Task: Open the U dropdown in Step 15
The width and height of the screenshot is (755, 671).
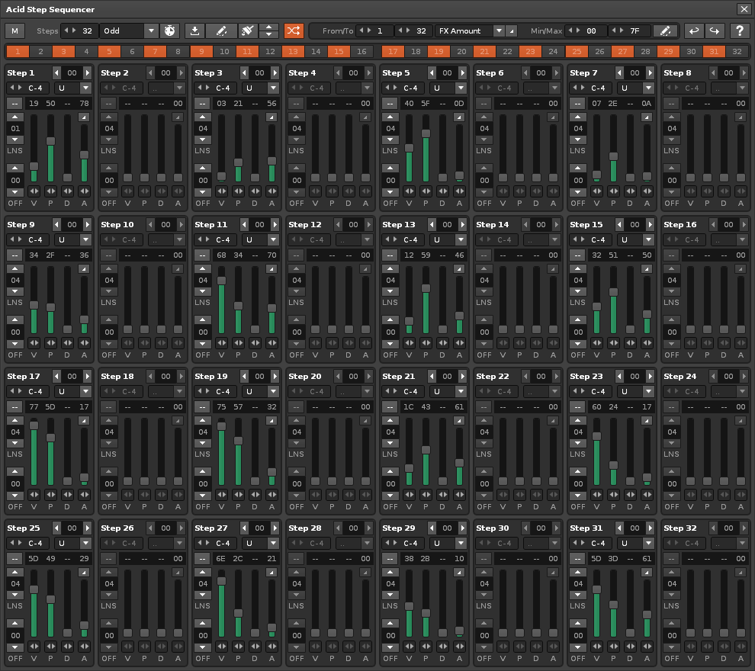Action: 635,239
